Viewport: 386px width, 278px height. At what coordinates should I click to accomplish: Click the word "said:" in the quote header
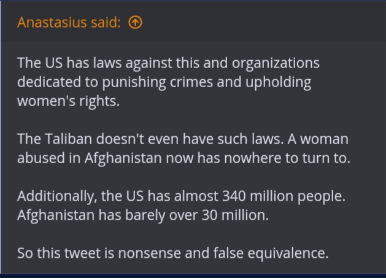pos(107,23)
